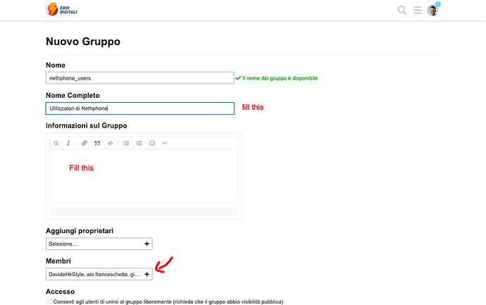Open the search magnifier icon
The image size is (486, 305).
point(402,11)
